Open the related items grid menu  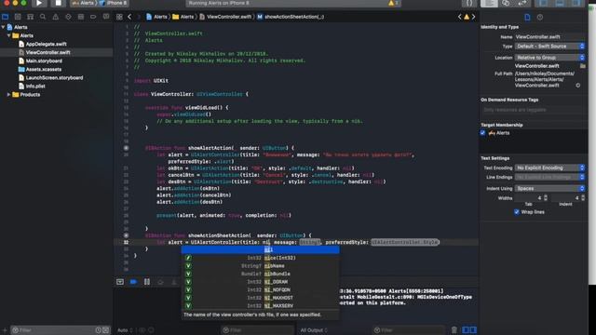pyautogui.click(x=119, y=17)
